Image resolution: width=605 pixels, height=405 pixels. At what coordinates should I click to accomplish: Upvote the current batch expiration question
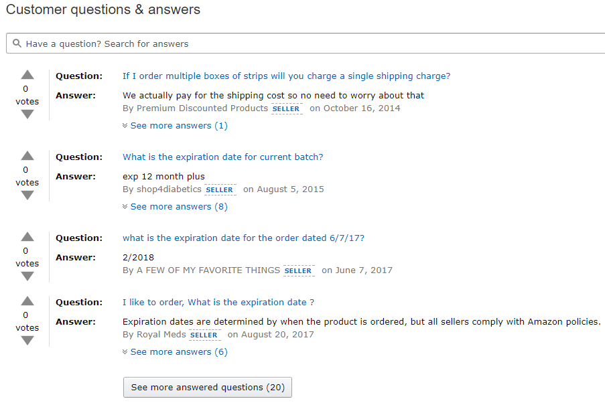27,156
